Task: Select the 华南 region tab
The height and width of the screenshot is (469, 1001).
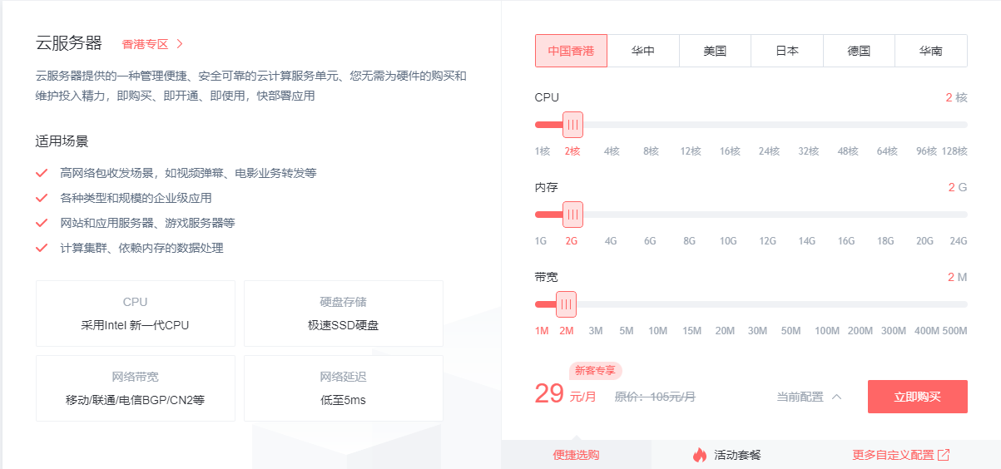Action: click(x=931, y=51)
